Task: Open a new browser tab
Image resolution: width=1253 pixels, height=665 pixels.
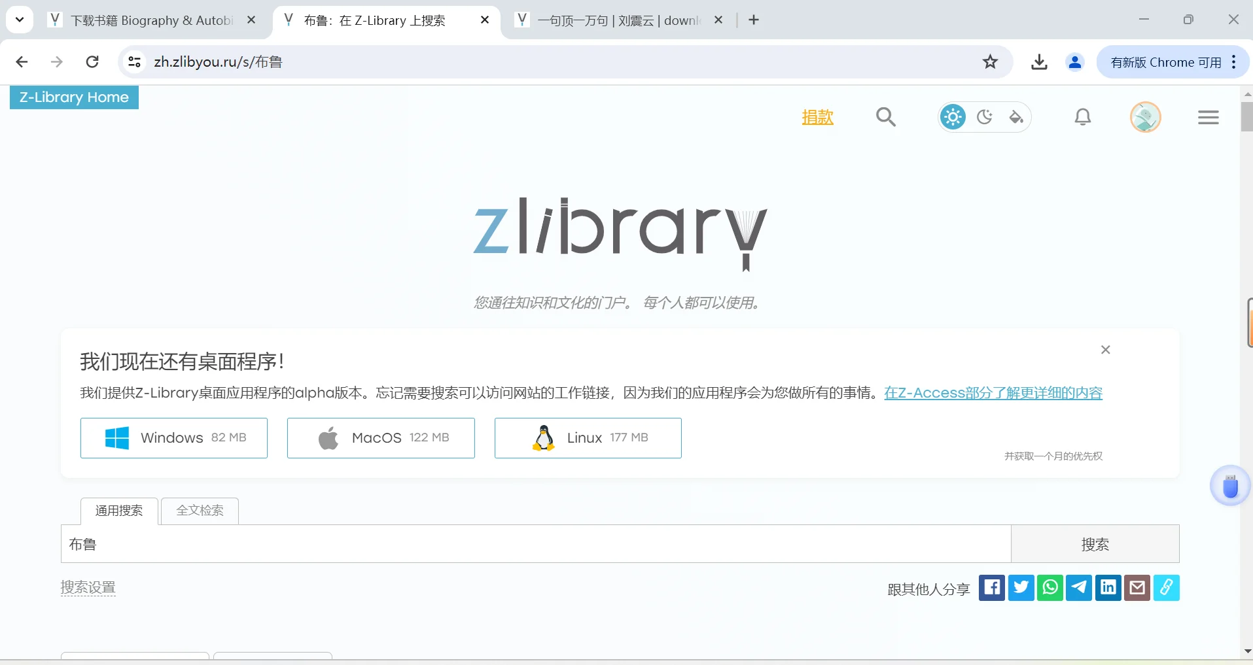Action: pos(754,20)
